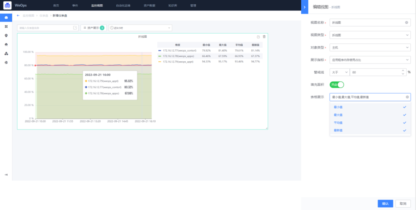Click the 81.40% maximum value cell
The width and height of the screenshot is (416, 210).
[223, 50]
